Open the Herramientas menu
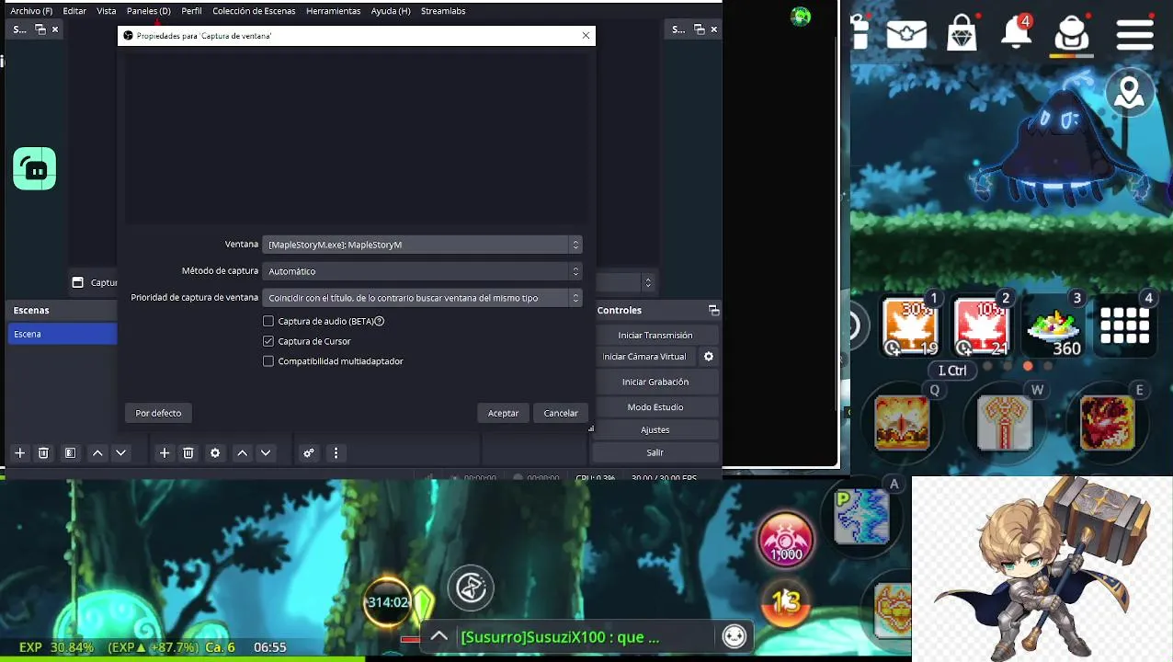1173x662 pixels. (x=333, y=11)
